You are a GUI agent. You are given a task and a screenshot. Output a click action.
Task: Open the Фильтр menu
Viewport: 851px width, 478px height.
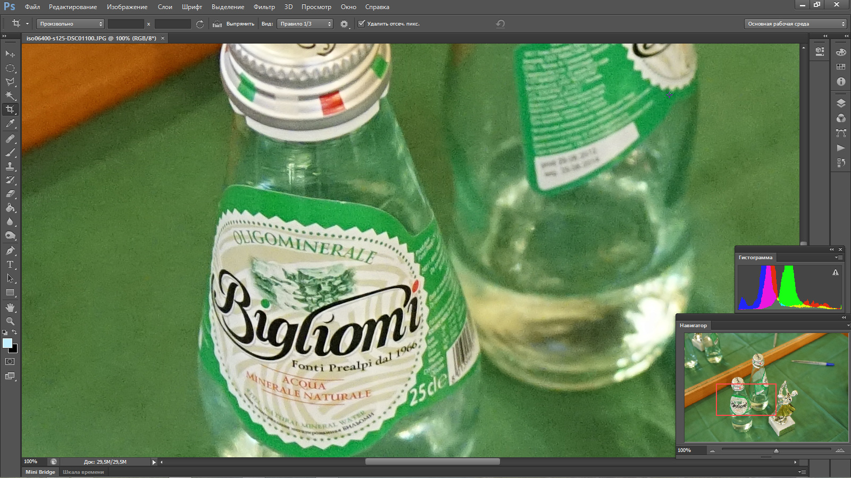pyautogui.click(x=264, y=7)
